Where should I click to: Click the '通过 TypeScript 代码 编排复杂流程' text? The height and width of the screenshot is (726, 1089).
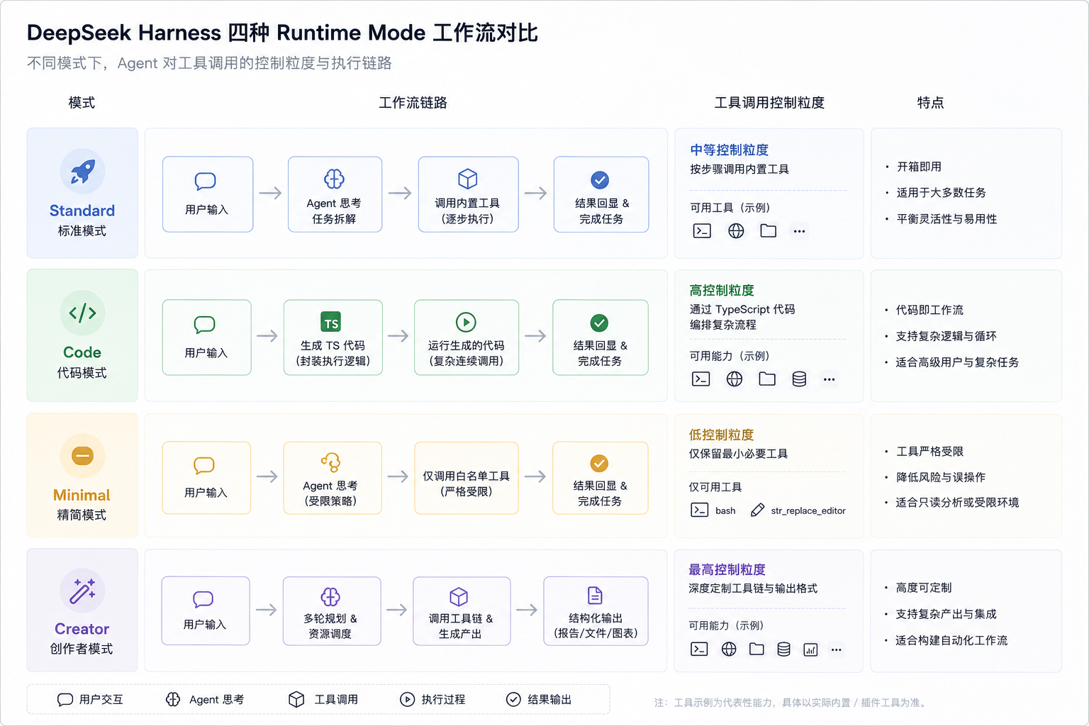point(742,317)
